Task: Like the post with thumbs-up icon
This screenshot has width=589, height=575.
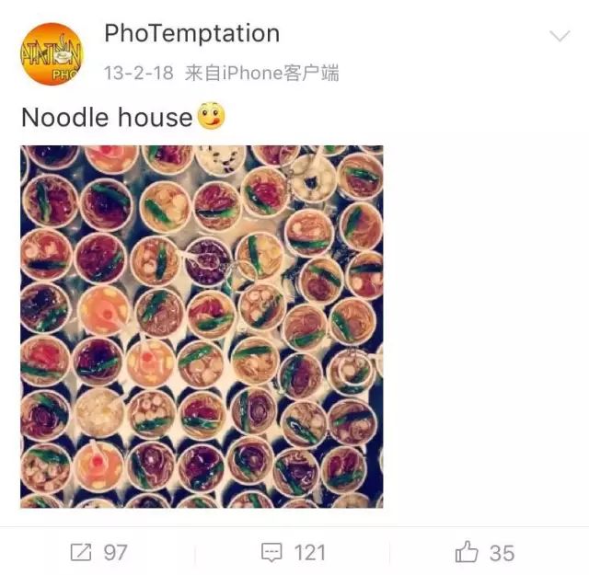Action: coord(467,552)
